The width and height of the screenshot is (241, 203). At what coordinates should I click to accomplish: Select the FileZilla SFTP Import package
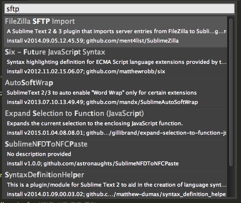point(115,32)
